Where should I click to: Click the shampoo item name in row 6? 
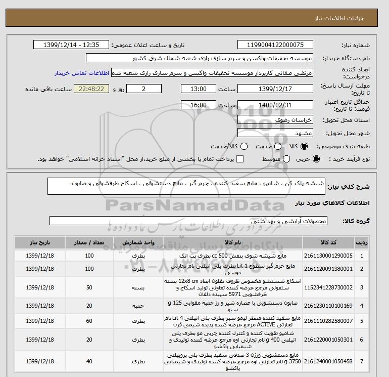(x=233, y=340)
